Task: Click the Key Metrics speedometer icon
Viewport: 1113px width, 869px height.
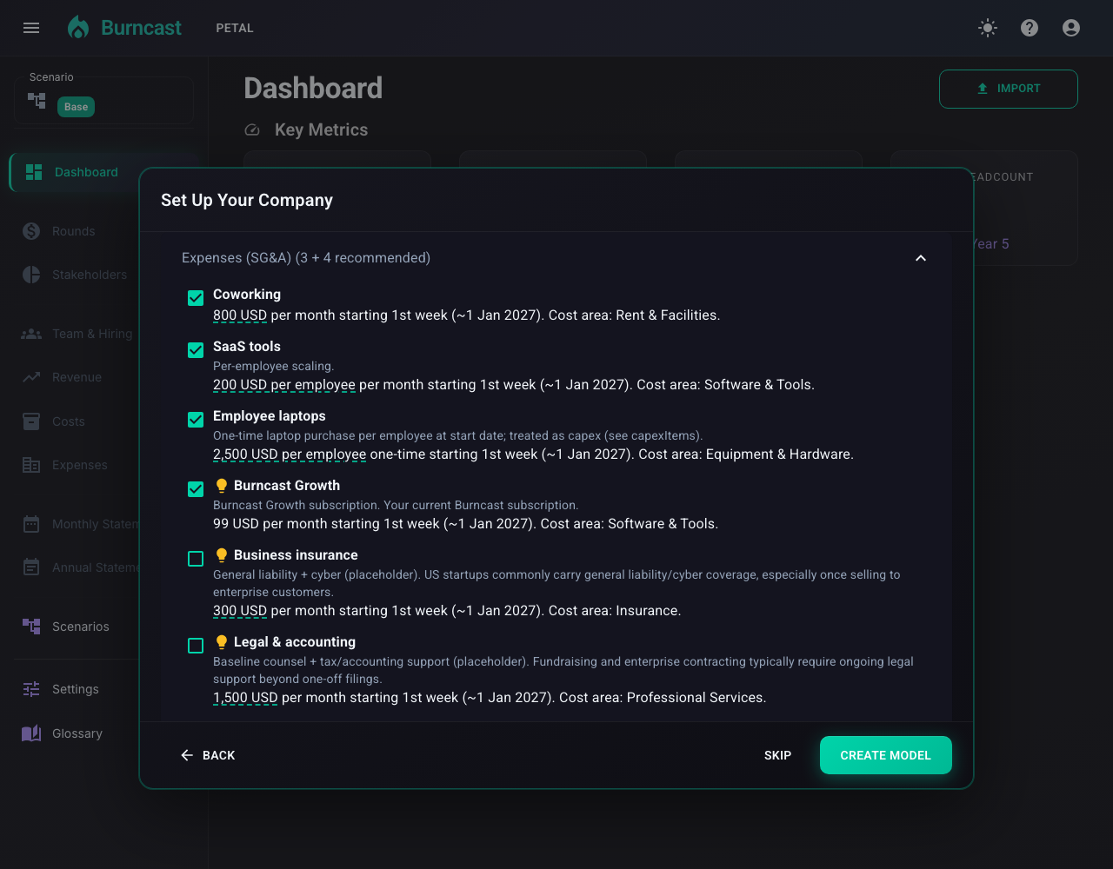Action: click(x=252, y=130)
